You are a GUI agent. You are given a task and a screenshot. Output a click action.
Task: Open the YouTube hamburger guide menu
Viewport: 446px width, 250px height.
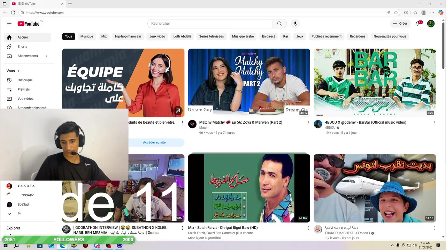coord(9,24)
